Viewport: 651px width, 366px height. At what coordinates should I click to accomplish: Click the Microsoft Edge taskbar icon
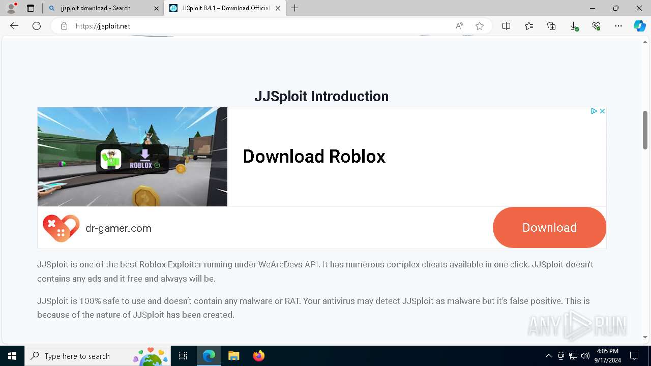click(209, 356)
